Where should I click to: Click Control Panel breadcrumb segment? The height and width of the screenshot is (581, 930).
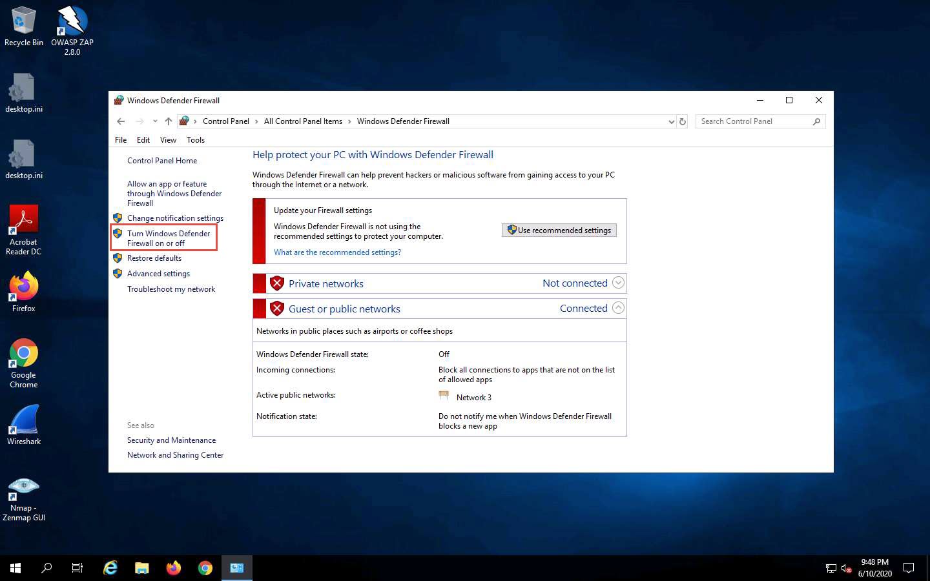[x=226, y=121]
